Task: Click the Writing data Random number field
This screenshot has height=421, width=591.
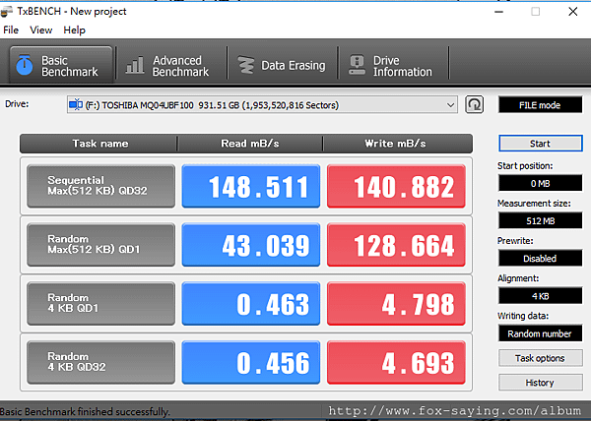Action: click(x=540, y=333)
